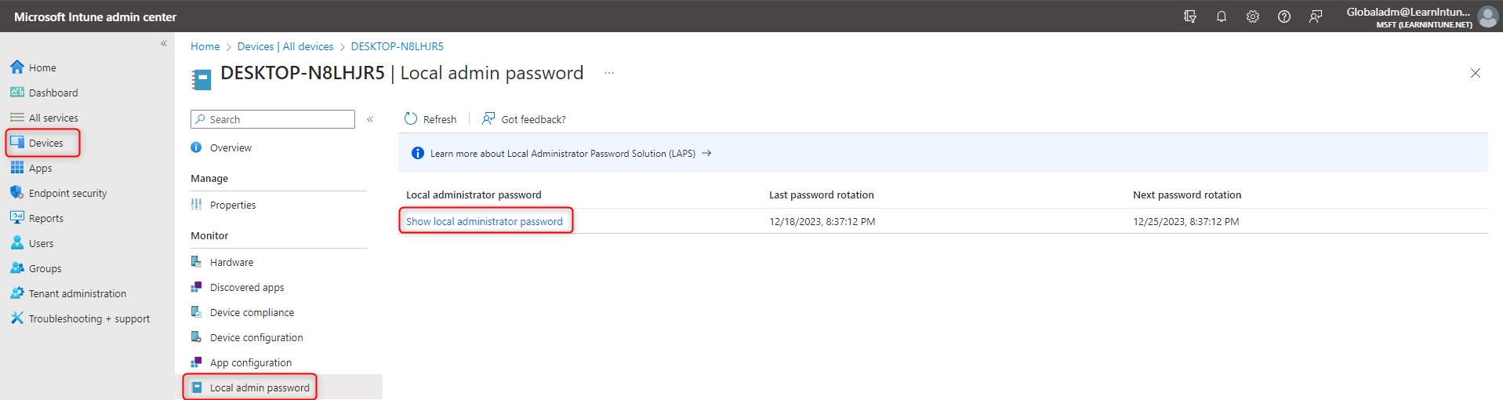Click Next password rotation column header
Image resolution: width=1503 pixels, height=400 pixels.
(1187, 195)
